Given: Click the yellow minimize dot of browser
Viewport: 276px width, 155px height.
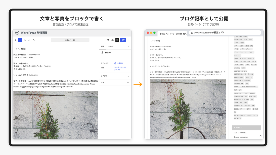Looking at the screenshot, I should point(151,33).
